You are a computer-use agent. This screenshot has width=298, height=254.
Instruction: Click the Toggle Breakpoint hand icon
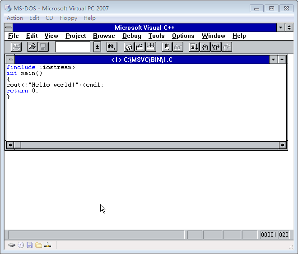(167, 47)
